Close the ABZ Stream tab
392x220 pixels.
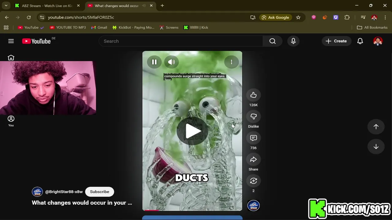78,5
